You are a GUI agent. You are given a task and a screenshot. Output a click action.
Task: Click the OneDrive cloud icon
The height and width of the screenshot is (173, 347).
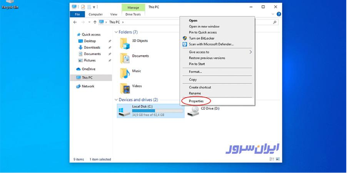pos(78,69)
